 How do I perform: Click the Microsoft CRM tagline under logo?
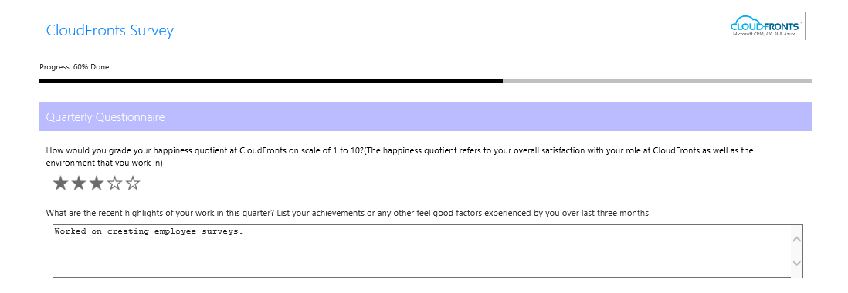point(765,34)
